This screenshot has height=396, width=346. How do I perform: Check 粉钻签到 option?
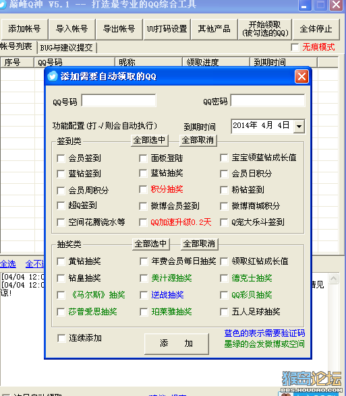224,190
